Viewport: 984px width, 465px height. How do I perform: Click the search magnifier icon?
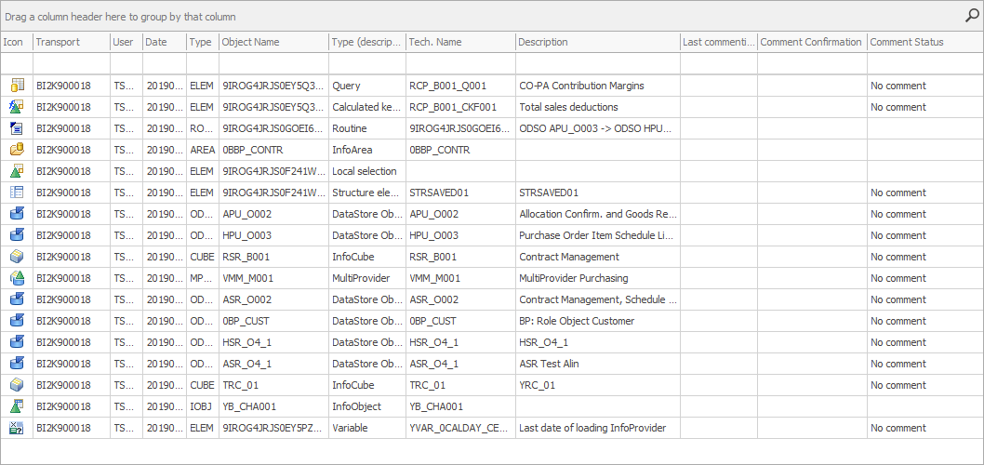pyautogui.click(x=972, y=15)
